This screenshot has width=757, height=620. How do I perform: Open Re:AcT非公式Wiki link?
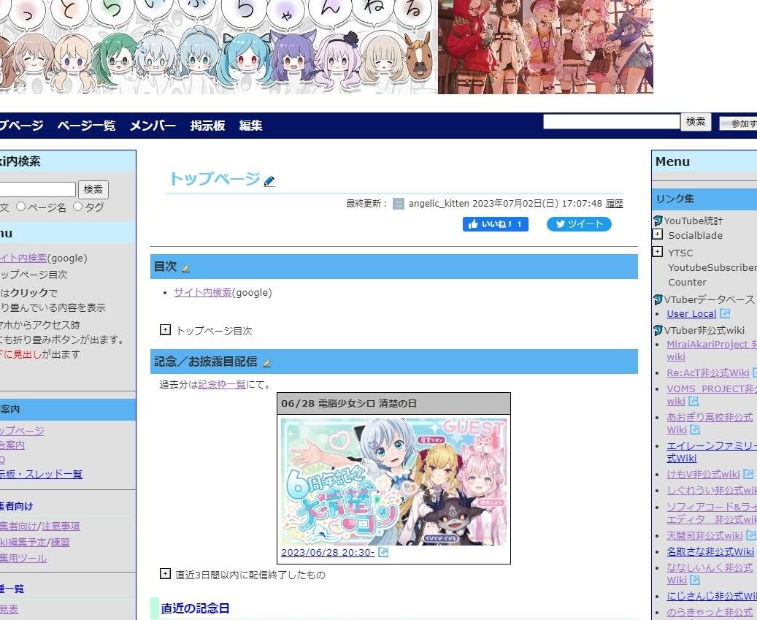point(708,372)
